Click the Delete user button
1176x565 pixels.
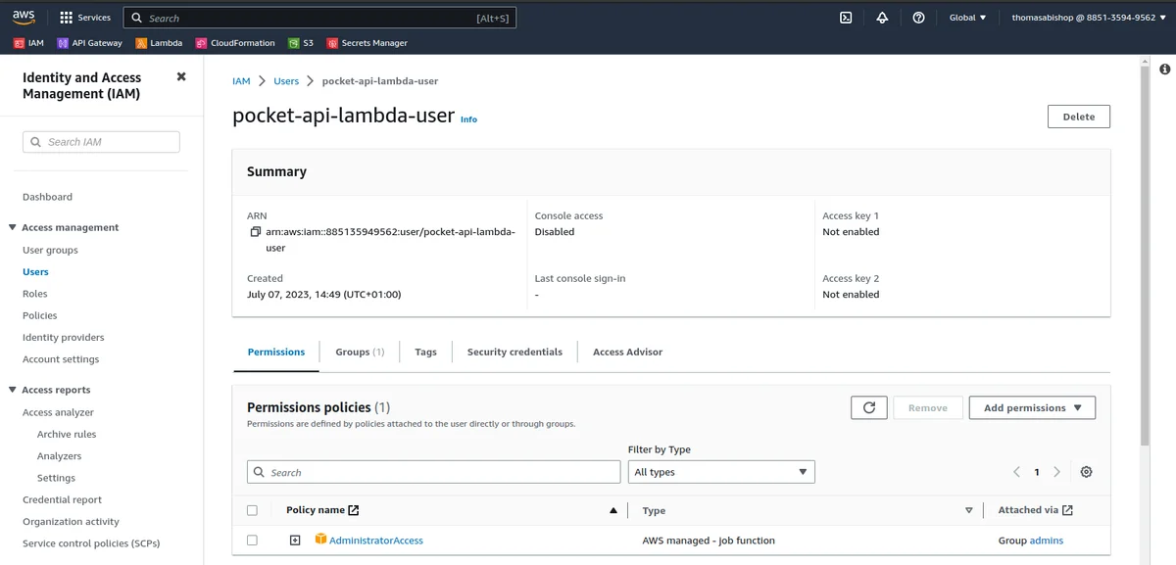1078,117
